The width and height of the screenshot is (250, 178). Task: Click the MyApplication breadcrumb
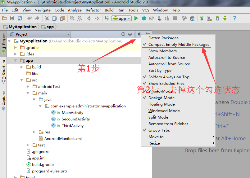pos(20,27)
